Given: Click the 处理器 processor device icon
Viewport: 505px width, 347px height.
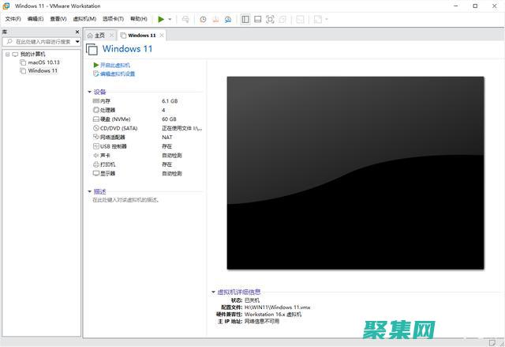Looking at the screenshot, I should point(96,110).
